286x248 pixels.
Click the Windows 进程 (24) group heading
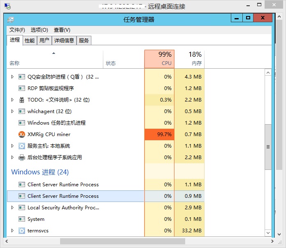point(40,172)
